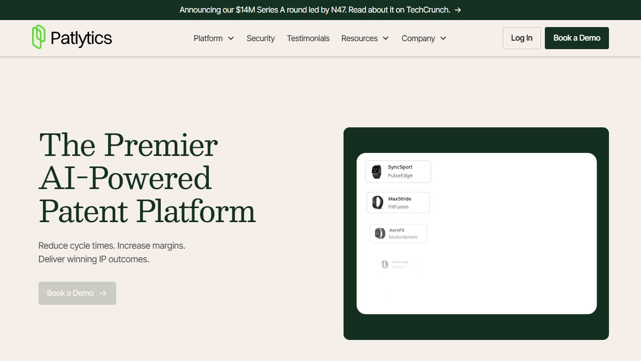The image size is (641, 361).
Task: Expand the Platform dropdown chevron
Action: (231, 39)
